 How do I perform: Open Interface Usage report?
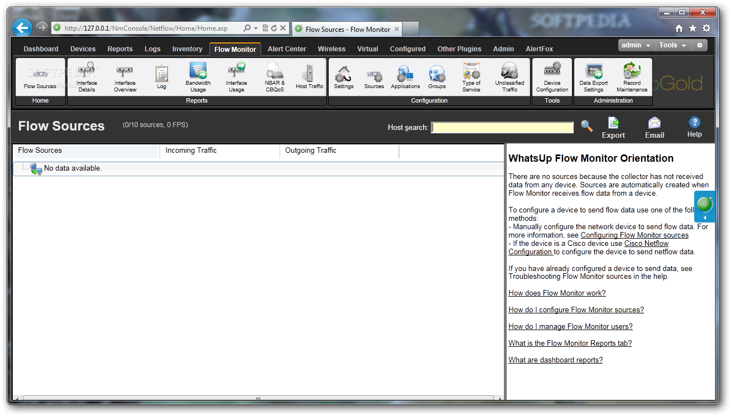coord(236,77)
